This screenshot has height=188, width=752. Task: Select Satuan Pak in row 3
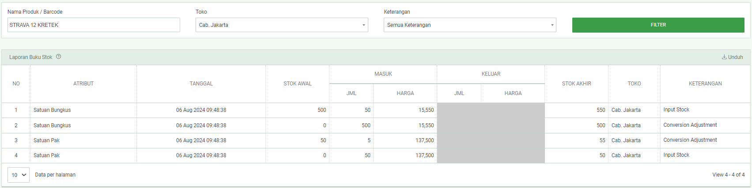click(x=46, y=140)
